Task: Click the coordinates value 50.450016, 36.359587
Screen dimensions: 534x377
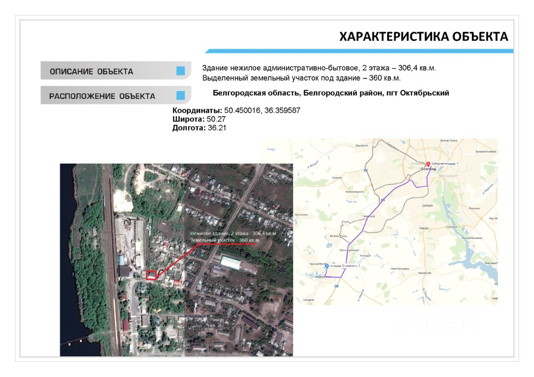Action: tap(262, 111)
